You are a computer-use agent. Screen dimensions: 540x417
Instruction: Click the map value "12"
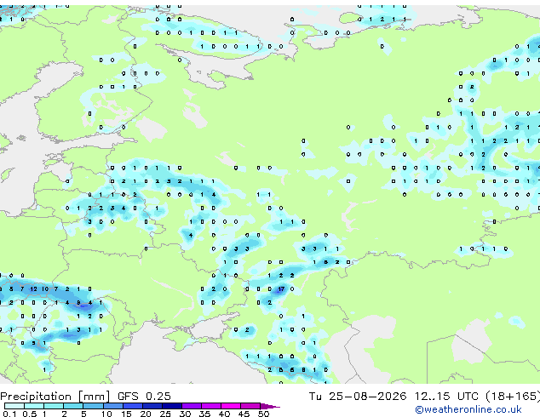[33, 289]
